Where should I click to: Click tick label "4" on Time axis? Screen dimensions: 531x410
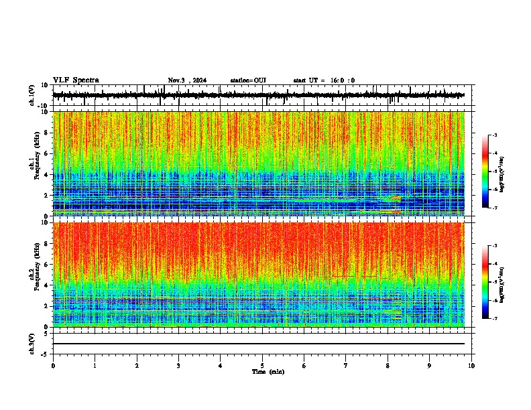[x=221, y=366]
